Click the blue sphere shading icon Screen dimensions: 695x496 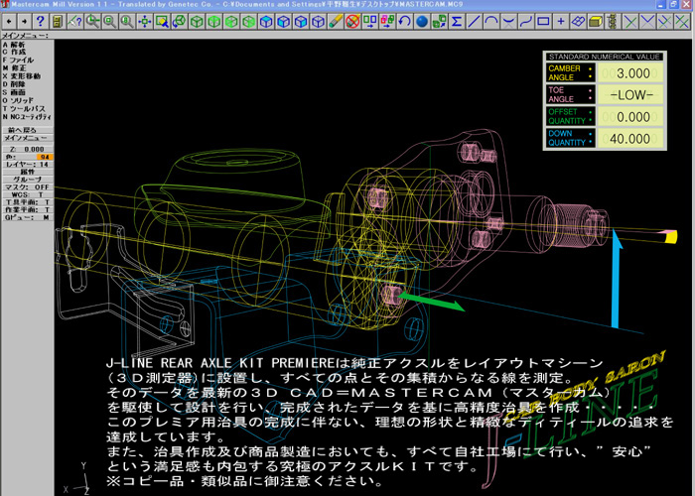click(422, 21)
